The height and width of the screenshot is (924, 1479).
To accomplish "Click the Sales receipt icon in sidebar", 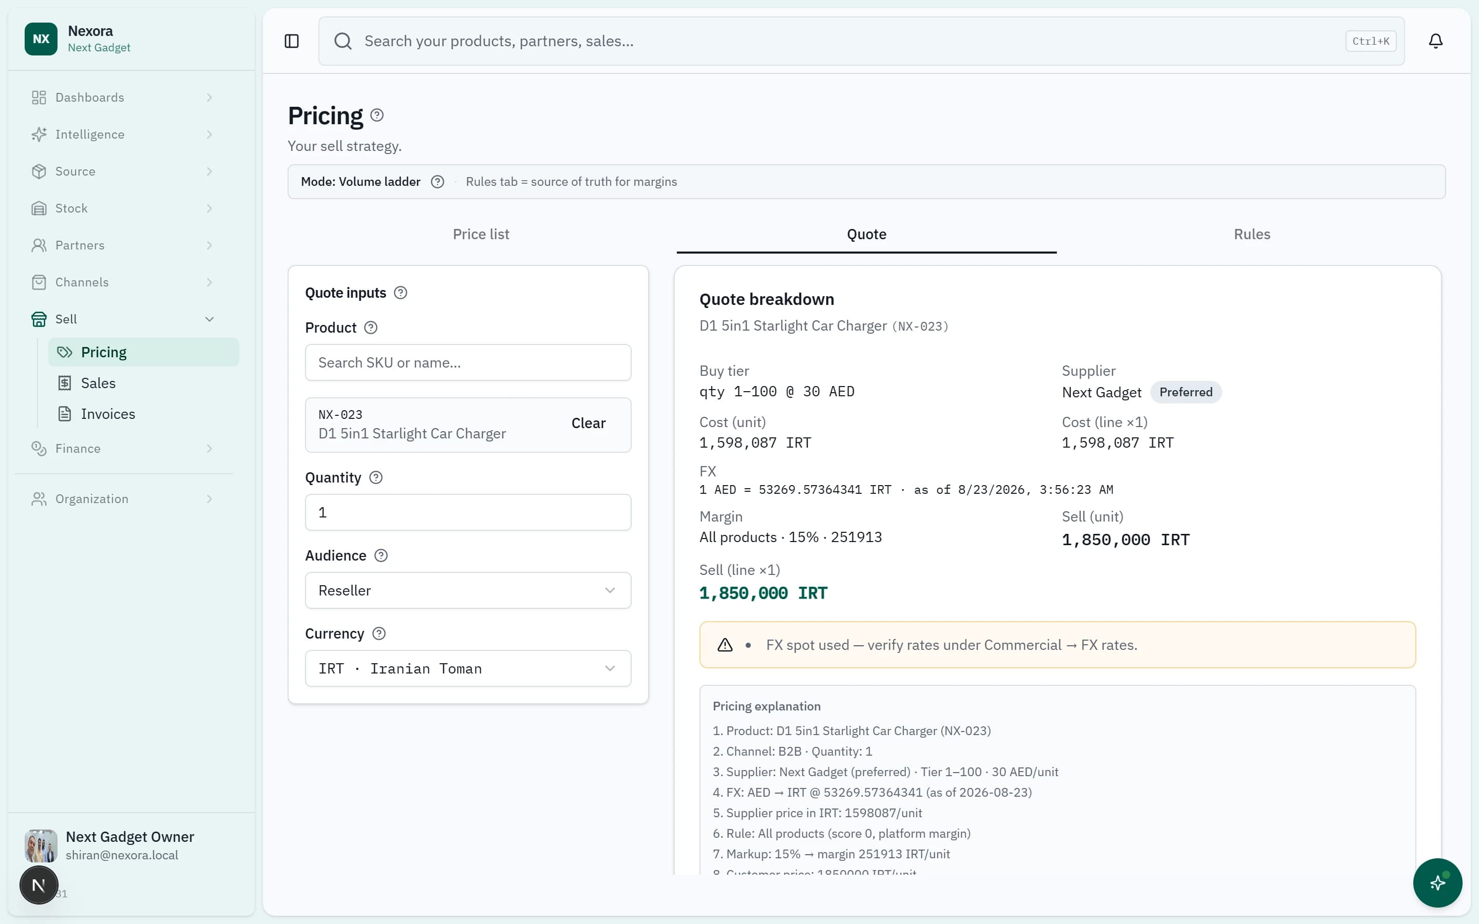I will (65, 383).
